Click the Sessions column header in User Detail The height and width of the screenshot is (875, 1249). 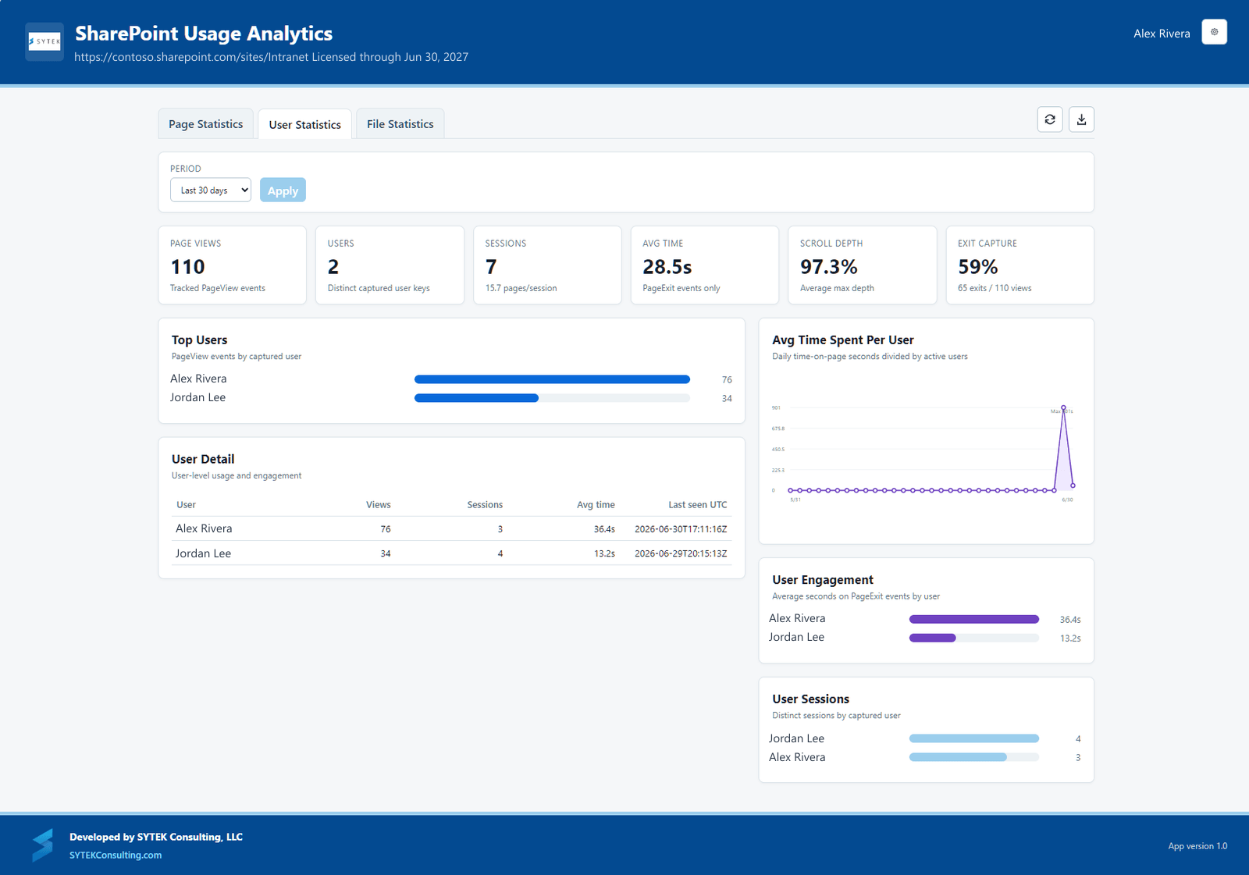tap(485, 505)
